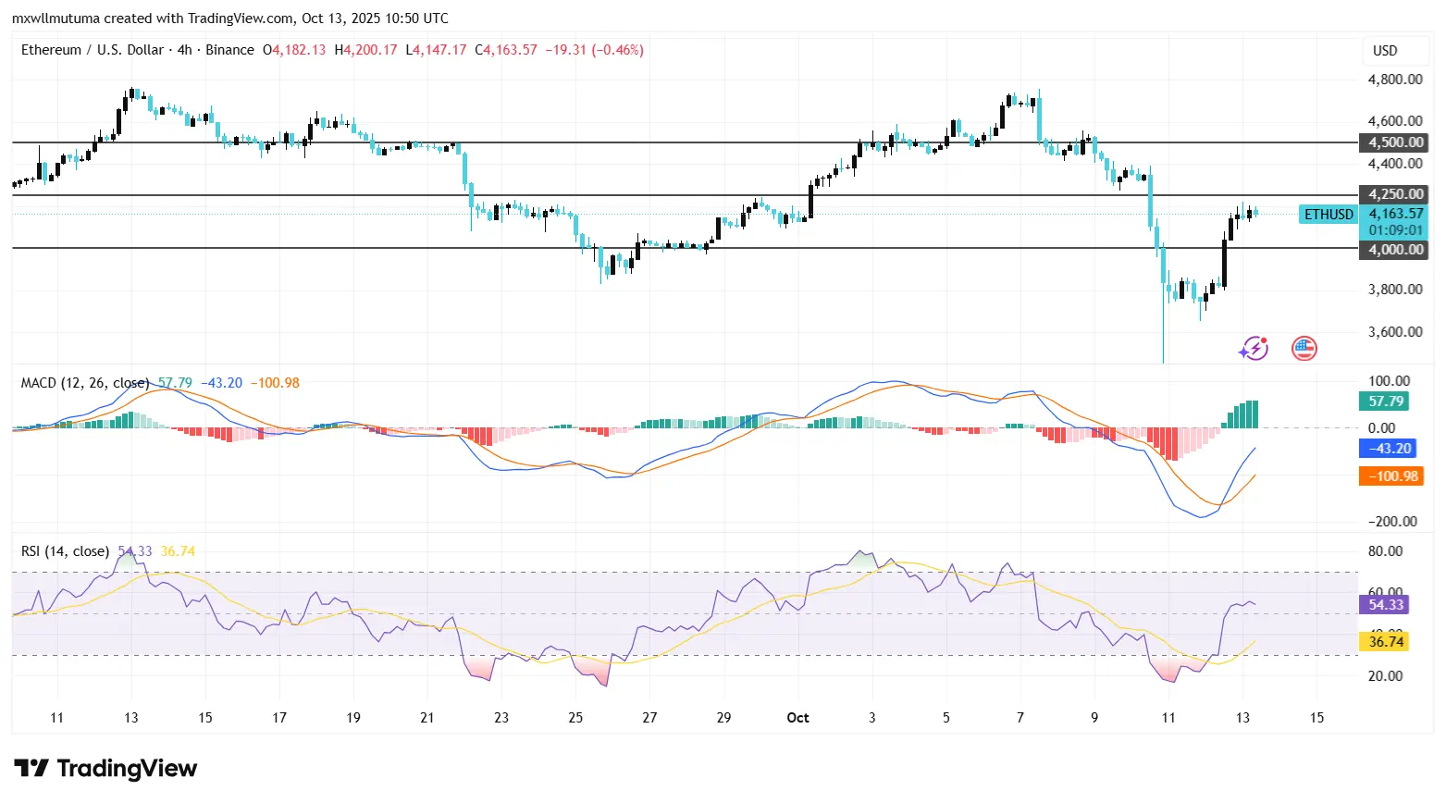1446x803 pixels.
Task: Click the purple 54.33 RSI value label
Action: click(1385, 605)
